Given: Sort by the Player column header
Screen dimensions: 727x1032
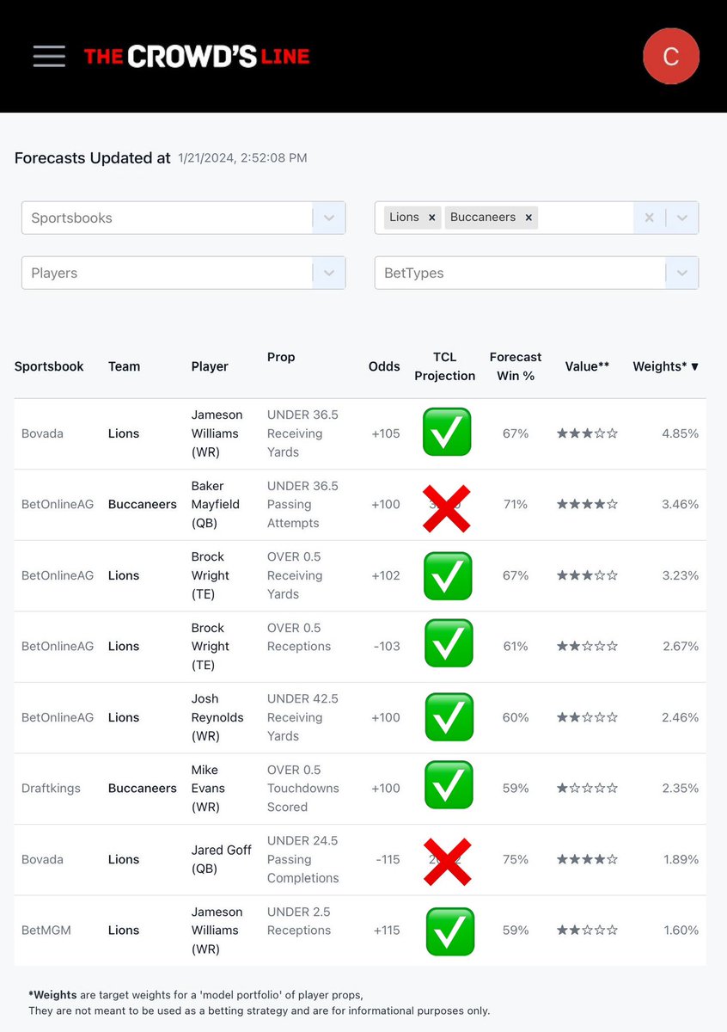Looking at the screenshot, I should (210, 366).
